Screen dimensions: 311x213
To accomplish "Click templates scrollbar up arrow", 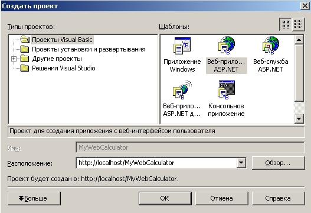I will [x=299, y=40].
